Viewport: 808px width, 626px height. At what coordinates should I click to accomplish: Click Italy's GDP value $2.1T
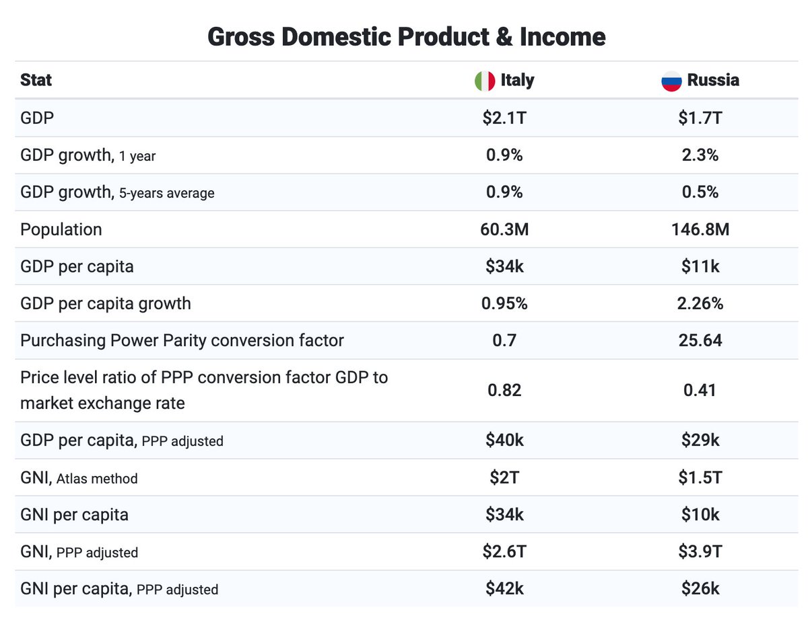[x=504, y=118]
